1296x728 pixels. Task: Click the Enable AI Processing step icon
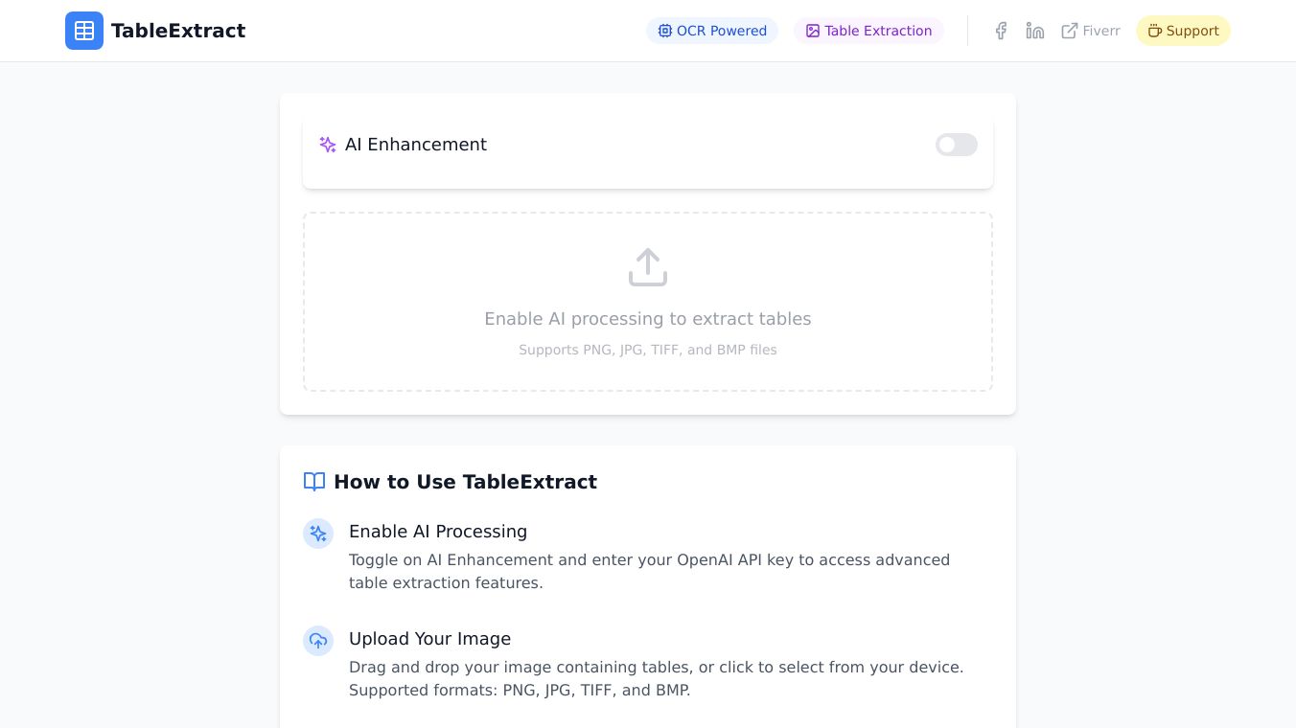coord(318,534)
